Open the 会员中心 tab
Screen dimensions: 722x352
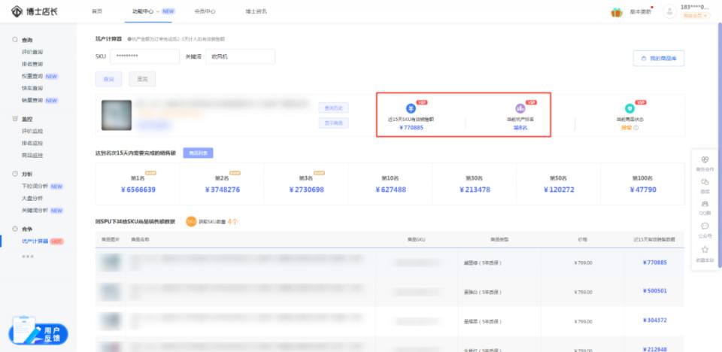point(205,11)
